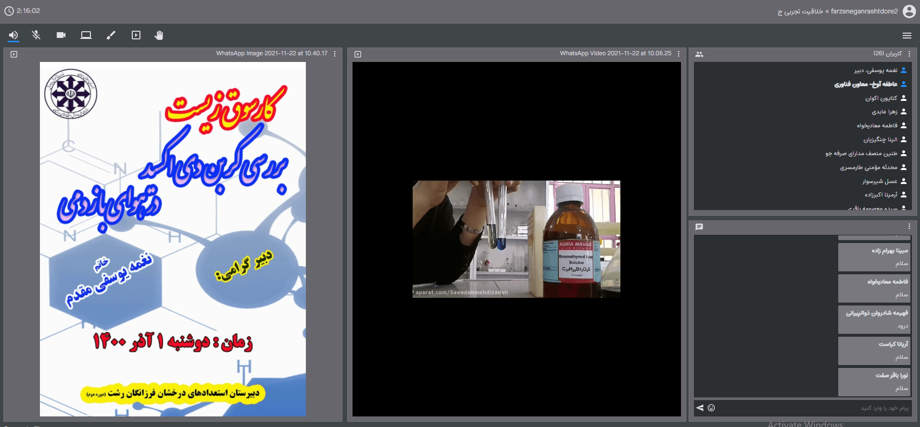
Task: Open the hamburger main menu
Action: [x=907, y=36]
